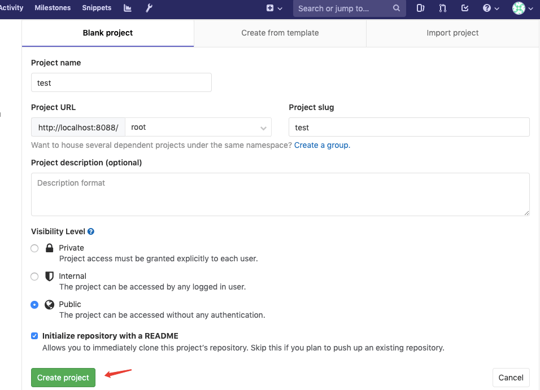
Task: Switch to Import project tab
Action: (x=452, y=33)
